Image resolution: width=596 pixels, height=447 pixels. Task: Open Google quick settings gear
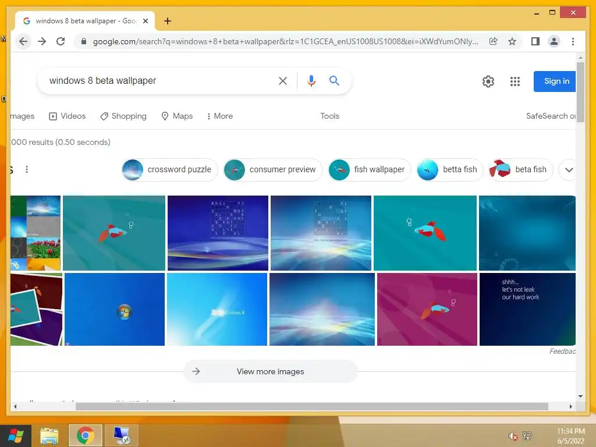488,81
